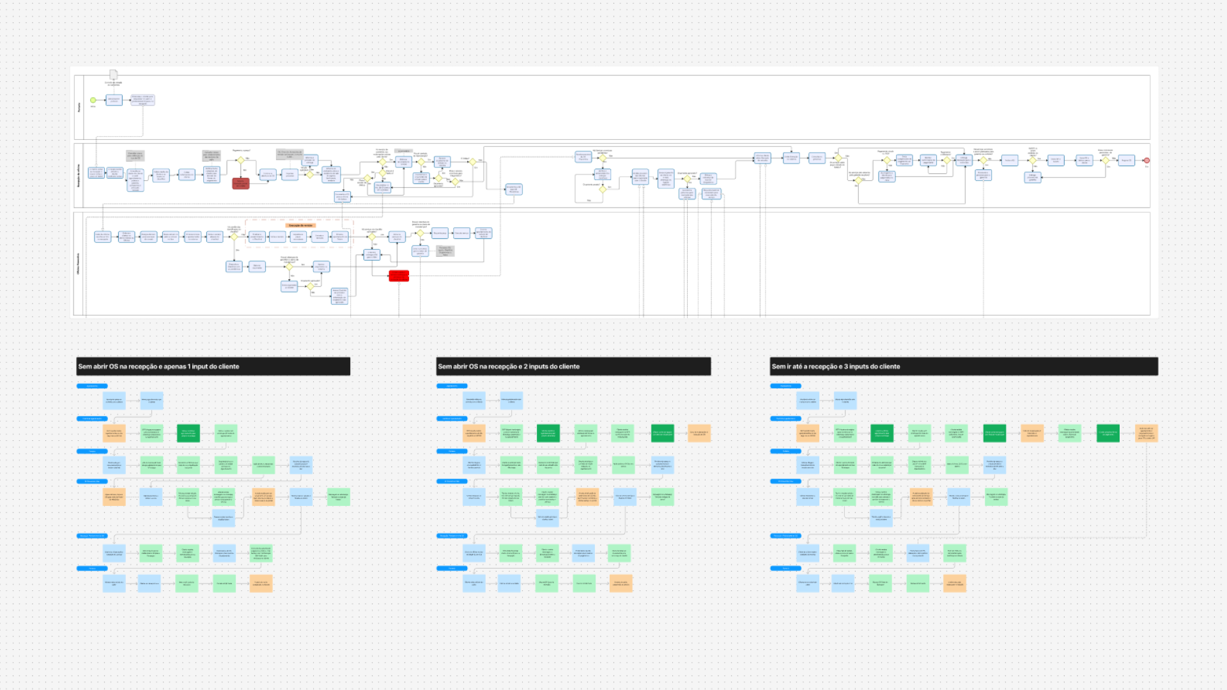The image size is (1227, 690).
Task: Click the red end event circle
Action: point(1146,160)
